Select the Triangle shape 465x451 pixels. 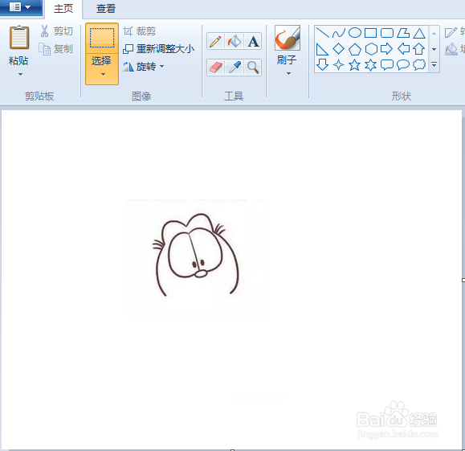(x=419, y=33)
